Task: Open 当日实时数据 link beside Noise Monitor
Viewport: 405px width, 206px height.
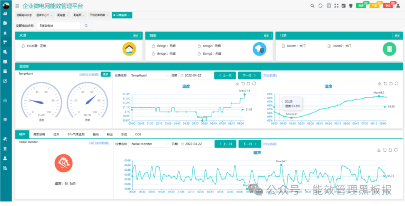Action: pyautogui.click(x=99, y=143)
